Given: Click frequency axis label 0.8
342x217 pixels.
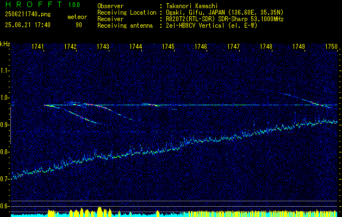Looking at the screenshot, I should [5, 152].
